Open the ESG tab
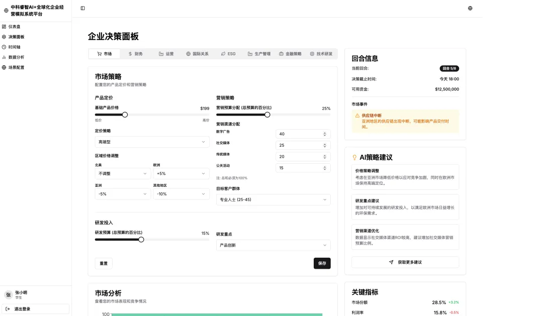 point(228,53)
